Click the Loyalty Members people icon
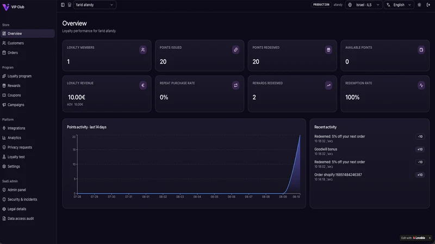The width and height of the screenshot is (435, 244). point(143,50)
